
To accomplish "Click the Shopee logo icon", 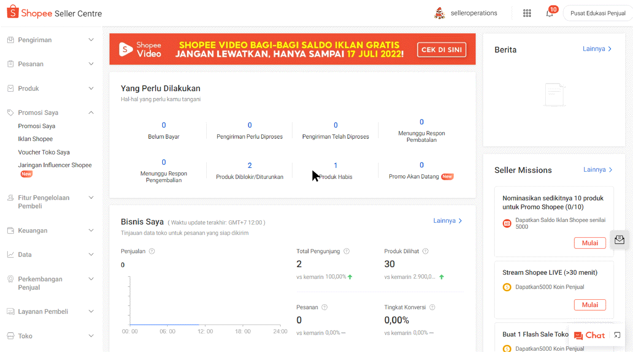I will tap(13, 12).
